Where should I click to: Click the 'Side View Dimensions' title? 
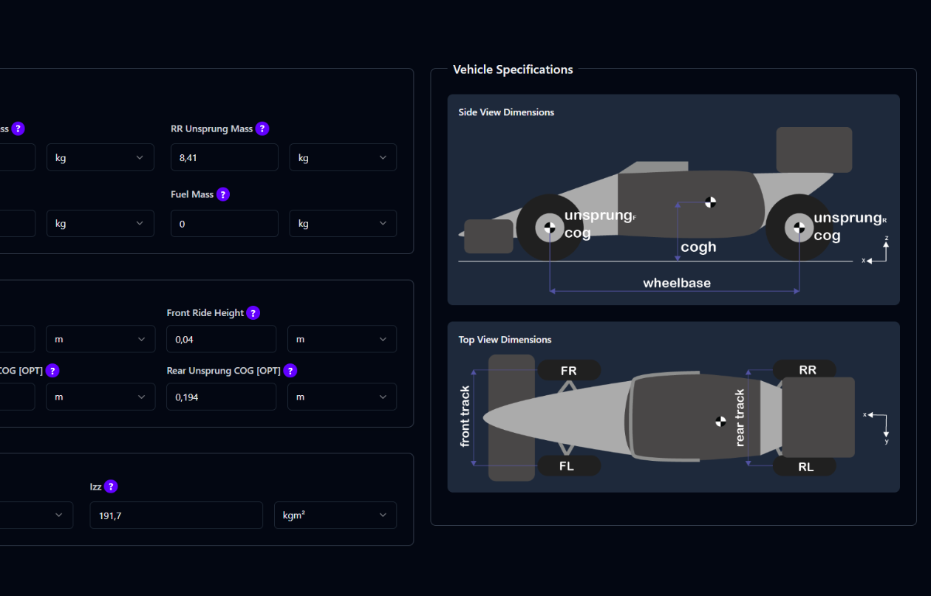pos(506,112)
